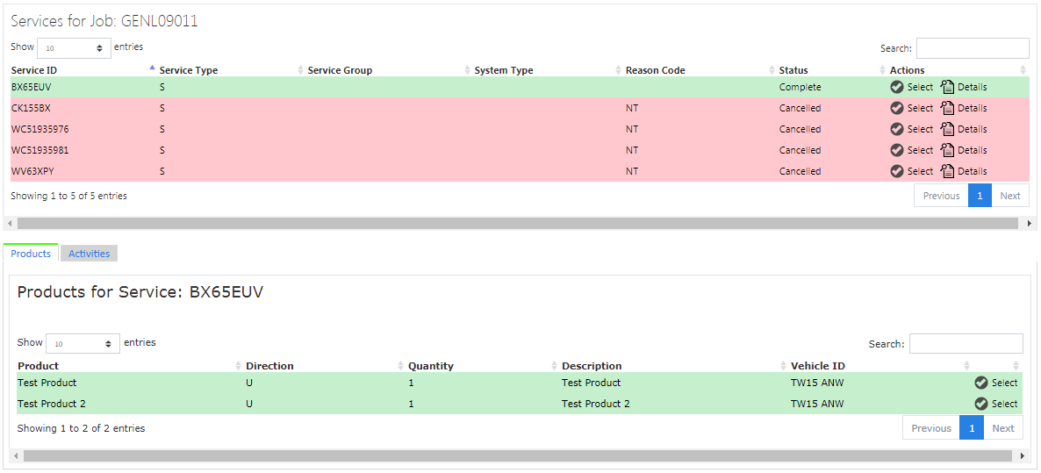The image size is (1041, 473).
Task: Click the Service ID cell CK155BX
Action: 31,108
